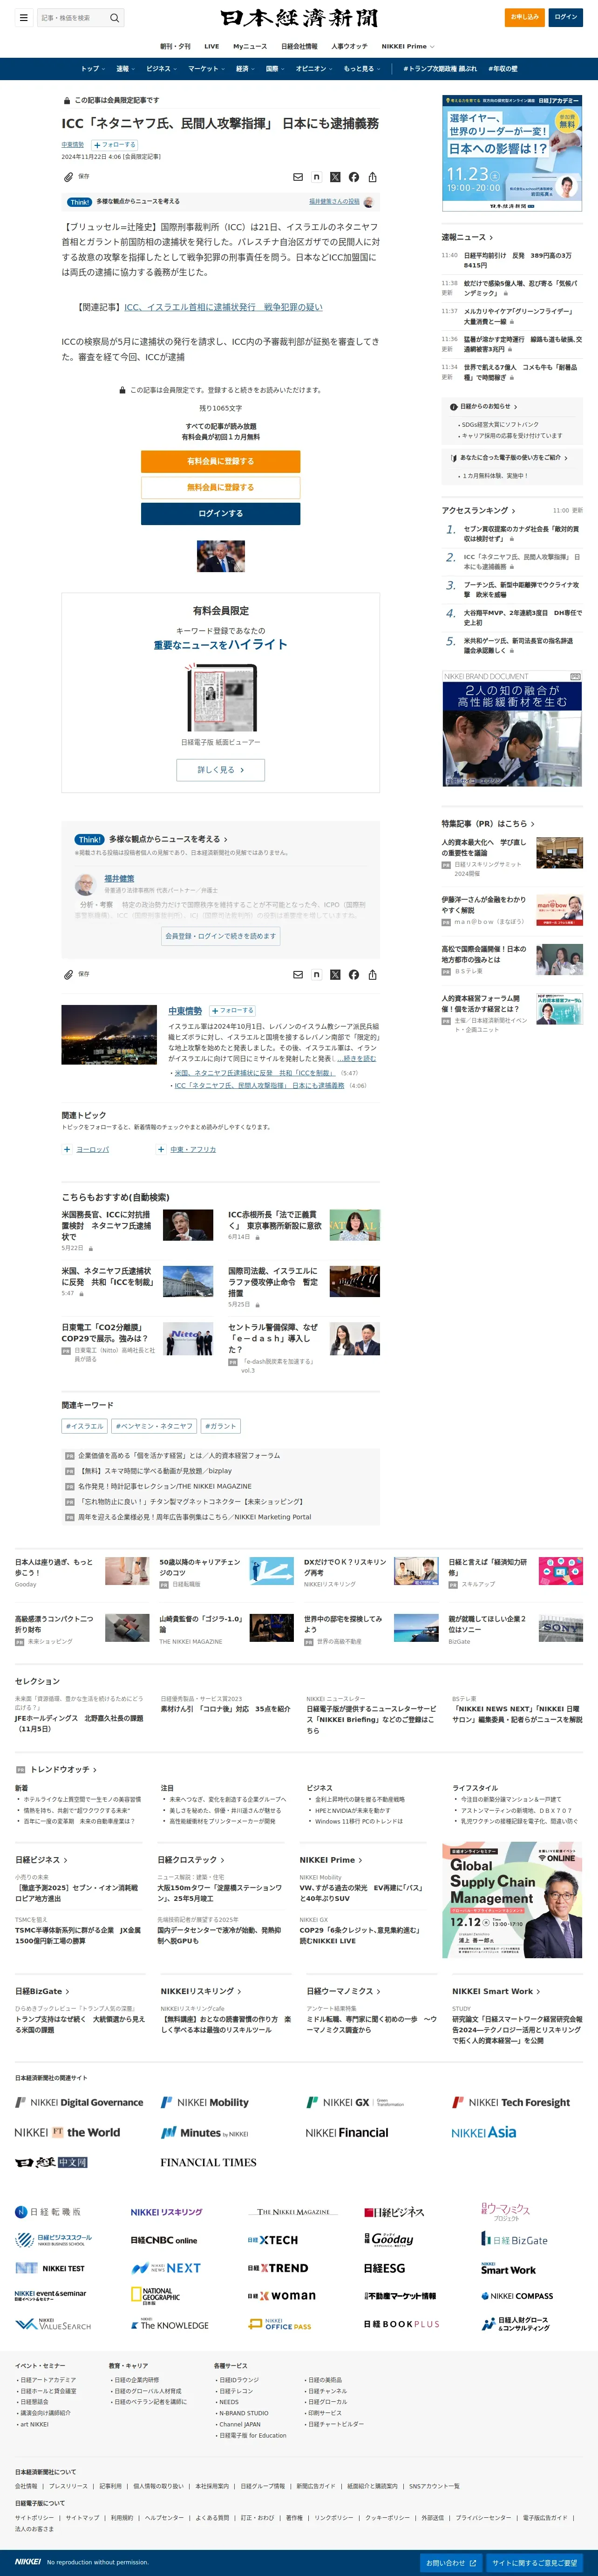
Task: Expand the 国際 navigation dropdown
Action: 275,69
